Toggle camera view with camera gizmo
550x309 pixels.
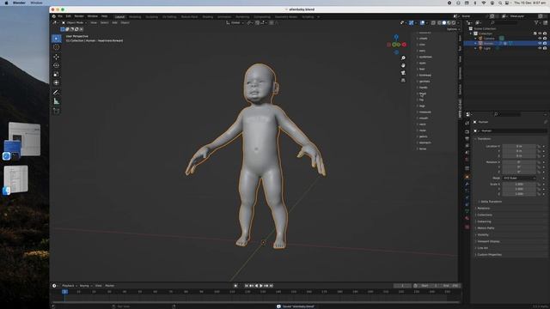pyautogui.click(x=403, y=72)
